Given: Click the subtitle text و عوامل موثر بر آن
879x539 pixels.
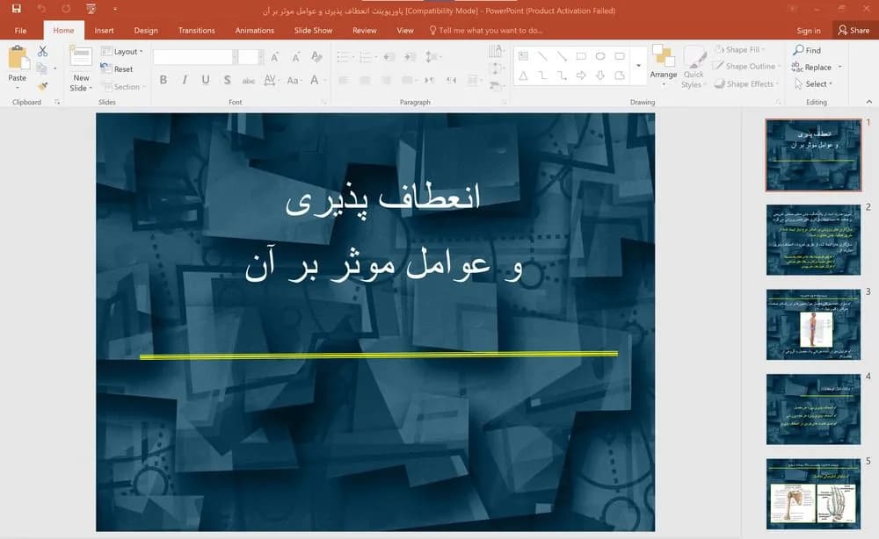Looking at the screenshot, I should (x=384, y=265).
